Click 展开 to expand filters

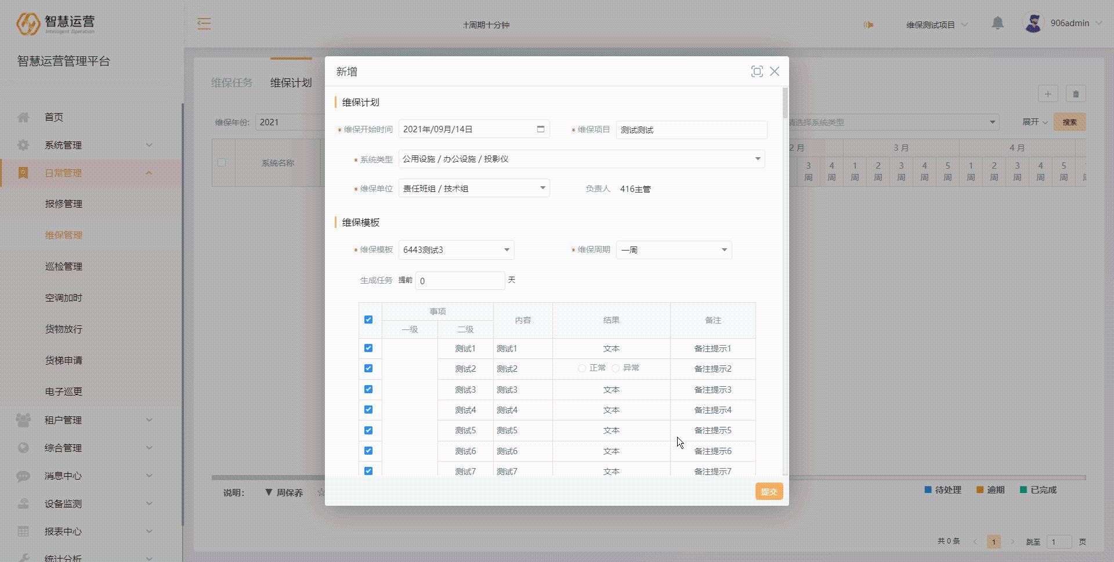[1035, 122]
